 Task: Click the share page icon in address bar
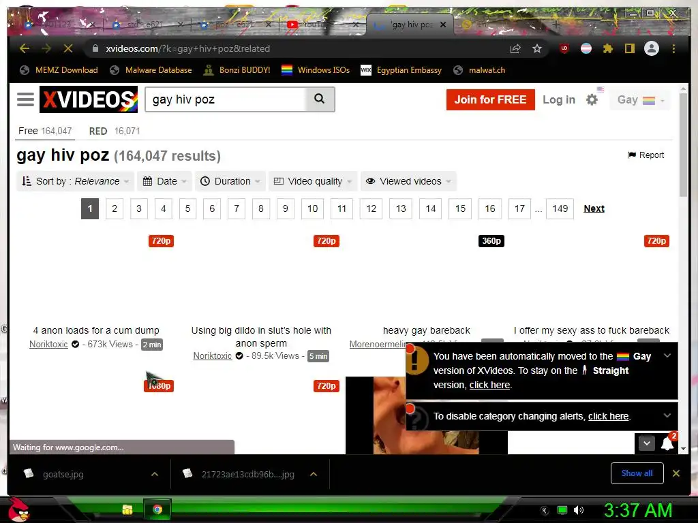point(515,48)
